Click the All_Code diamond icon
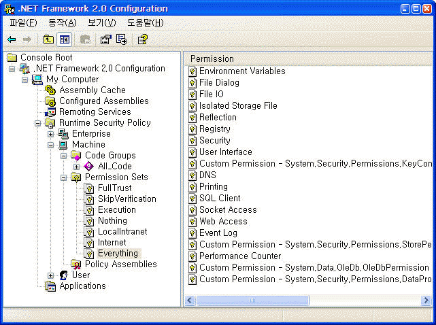Image resolution: width=436 pixels, height=325 pixels. pyautogui.click(x=89, y=167)
